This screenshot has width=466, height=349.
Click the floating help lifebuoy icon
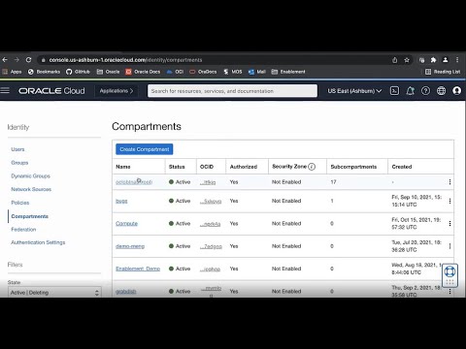pos(449,271)
